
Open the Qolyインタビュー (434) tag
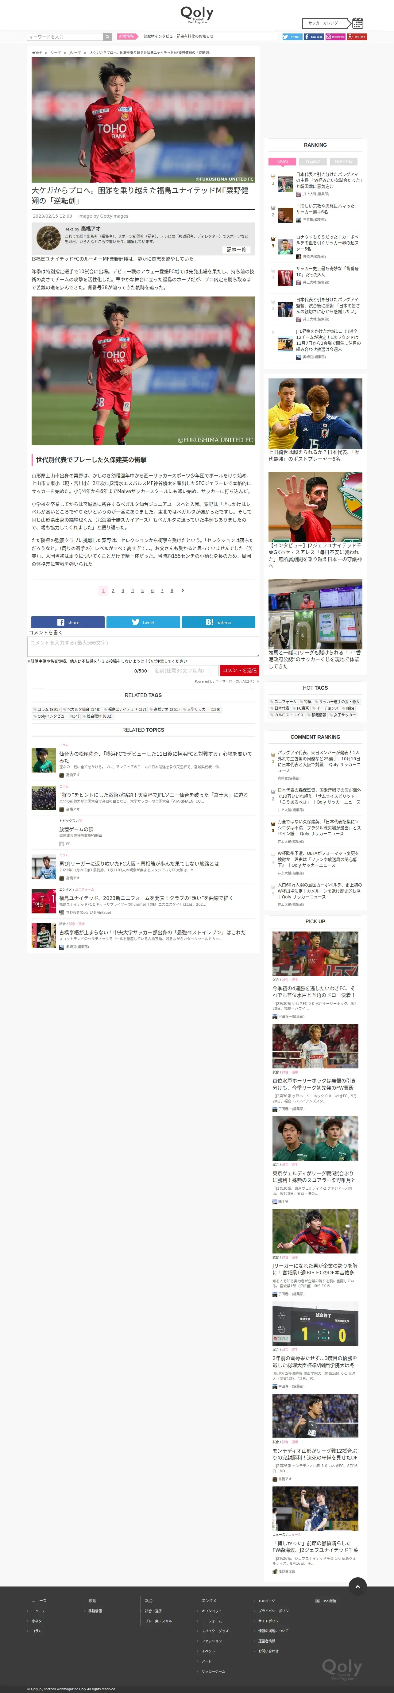(56, 716)
